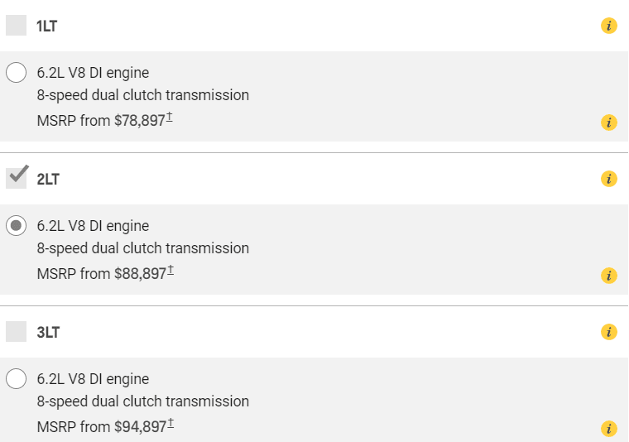This screenshot has width=629, height=442.
Task: Show info for the $94,897 engine option
Action: point(609,429)
